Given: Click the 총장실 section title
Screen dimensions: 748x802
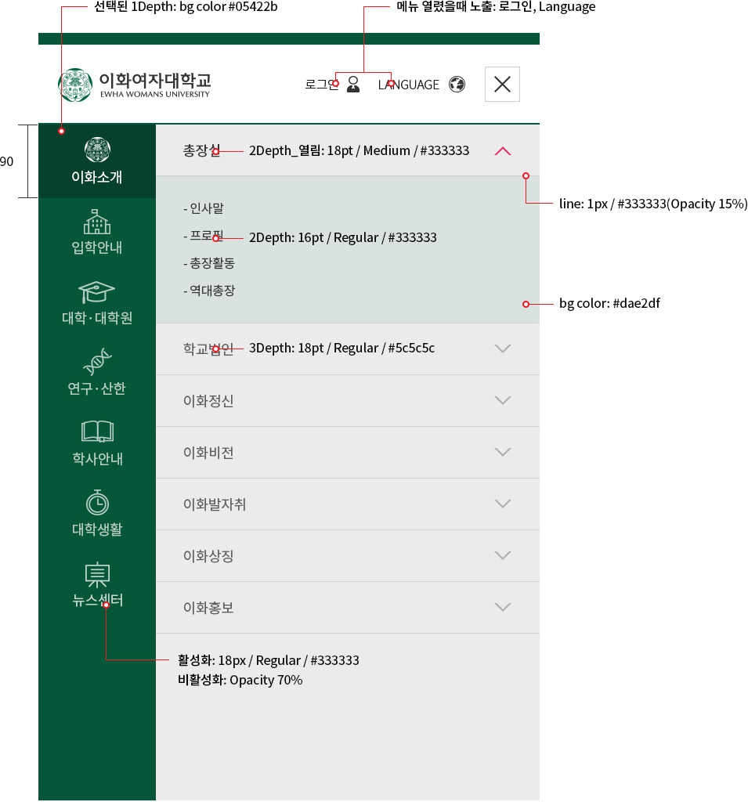Looking at the screenshot, I should [x=201, y=150].
